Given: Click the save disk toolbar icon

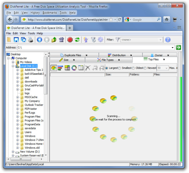Looking at the screenshot, I should (x=16, y=40).
